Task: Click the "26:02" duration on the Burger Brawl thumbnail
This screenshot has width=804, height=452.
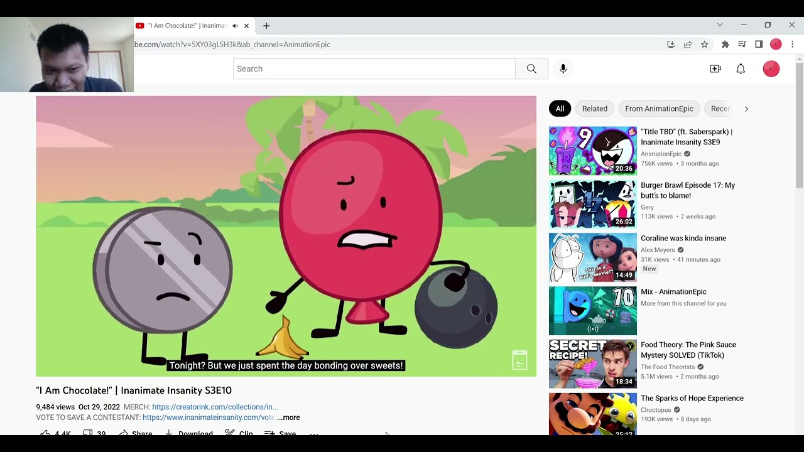Action: click(624, 222)
